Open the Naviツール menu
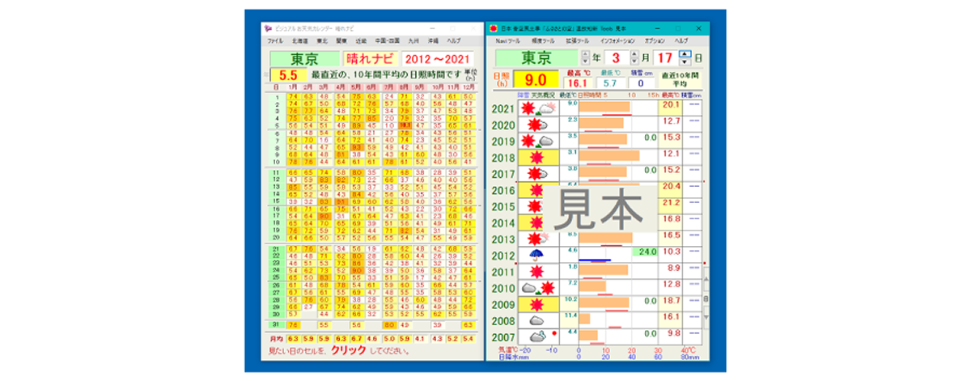 tap(508, 40)
